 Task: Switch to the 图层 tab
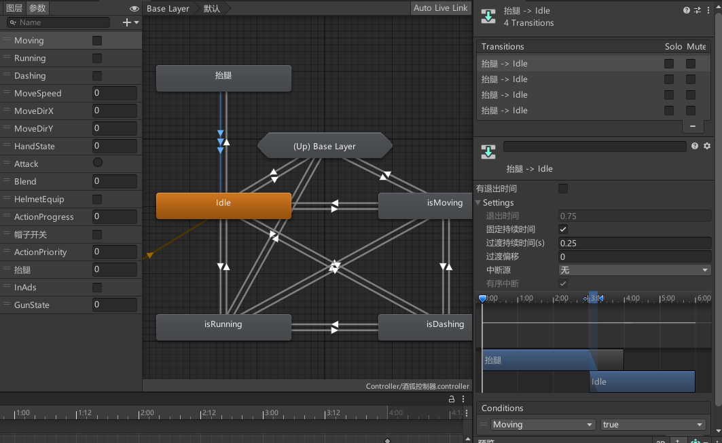click(14, 8)
